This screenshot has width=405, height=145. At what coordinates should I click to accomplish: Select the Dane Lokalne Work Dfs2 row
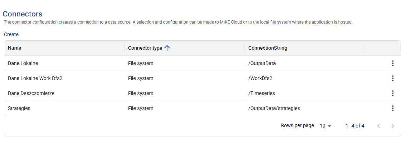tap(202, 78)
